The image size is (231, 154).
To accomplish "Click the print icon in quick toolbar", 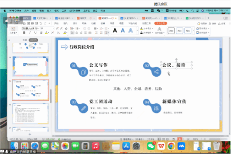I will pyautogui.click(x=32, y=23).
